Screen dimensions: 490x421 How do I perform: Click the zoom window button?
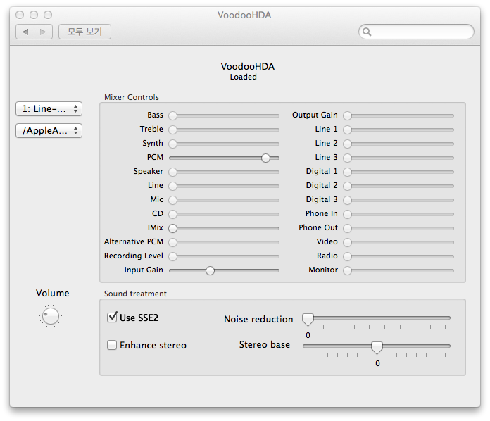point(48,15)
